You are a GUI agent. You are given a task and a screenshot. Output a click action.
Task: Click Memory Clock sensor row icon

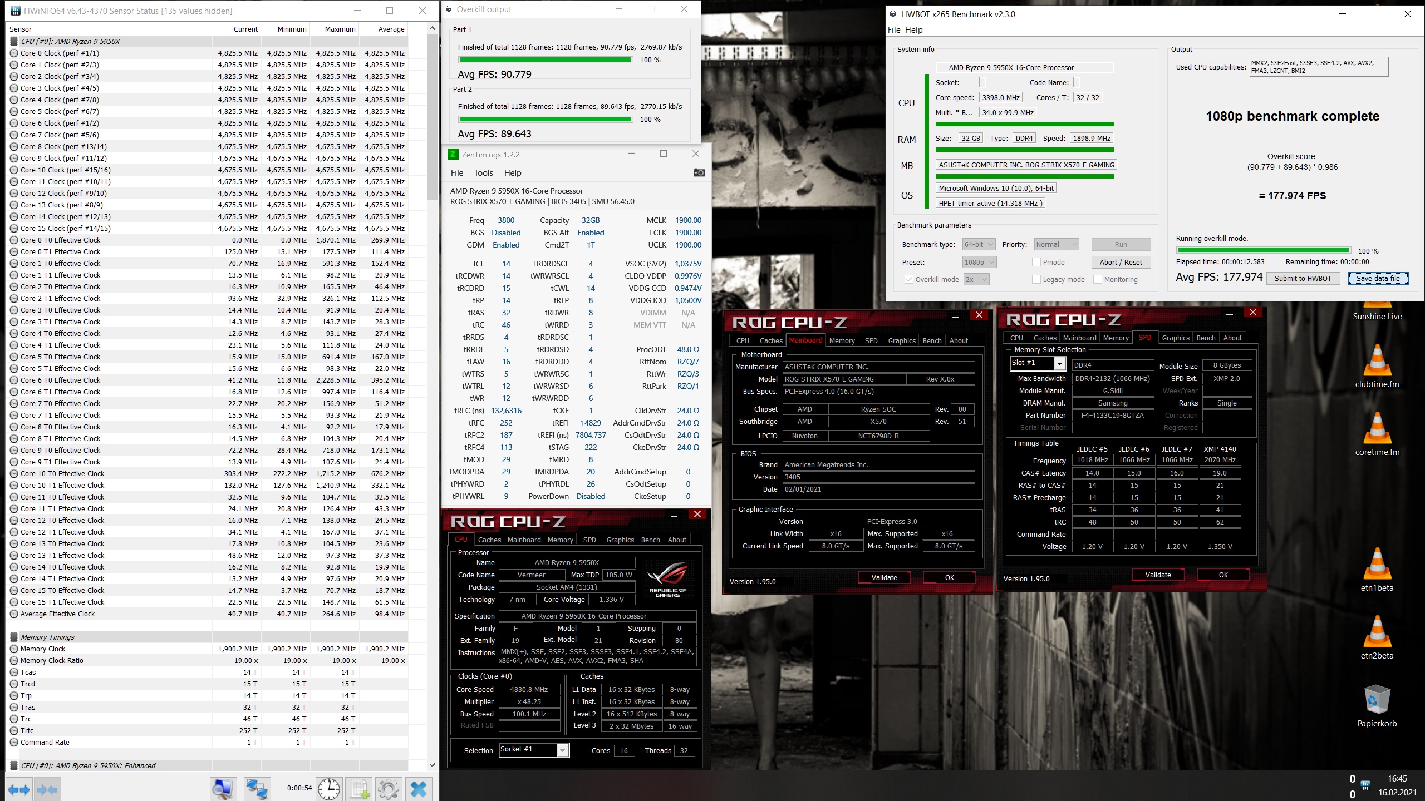click(14, 649)
